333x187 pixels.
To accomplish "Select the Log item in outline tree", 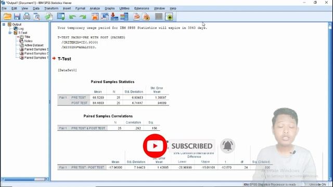I will pos(21,29).
